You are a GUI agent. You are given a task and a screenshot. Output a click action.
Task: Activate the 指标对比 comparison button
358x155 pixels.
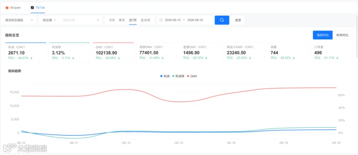click(x=323, y=35)
